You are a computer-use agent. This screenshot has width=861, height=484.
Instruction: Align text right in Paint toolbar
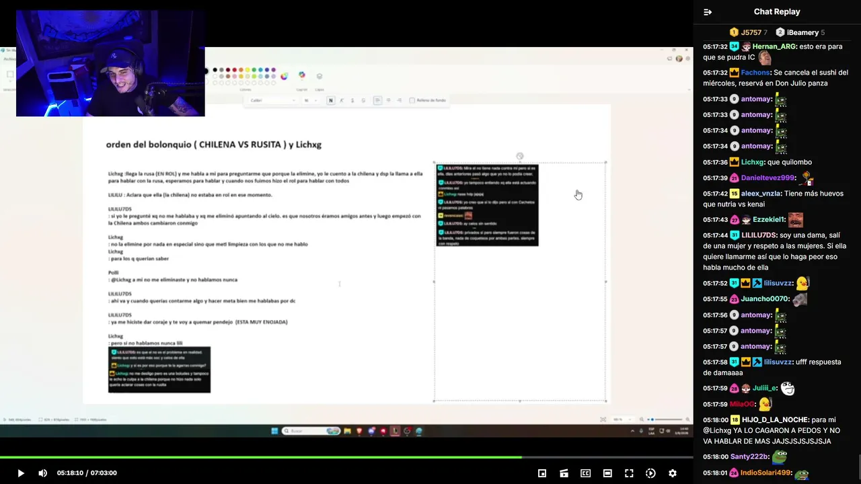pyautogui.click(x=399, y=100)
